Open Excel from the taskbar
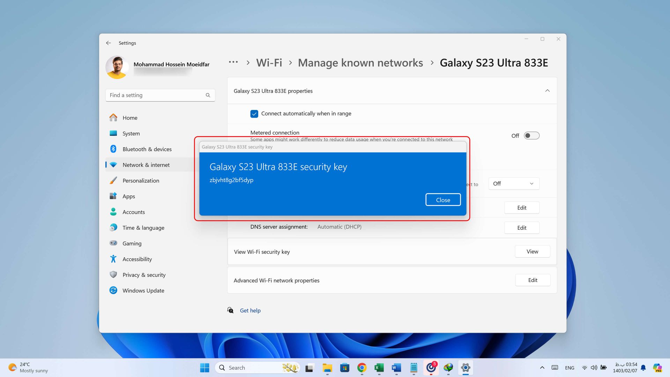Viewport: 670px width, 377px height. point(379,368)
